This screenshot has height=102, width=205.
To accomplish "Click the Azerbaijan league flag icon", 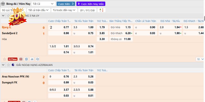I will [x=13, y=65].
